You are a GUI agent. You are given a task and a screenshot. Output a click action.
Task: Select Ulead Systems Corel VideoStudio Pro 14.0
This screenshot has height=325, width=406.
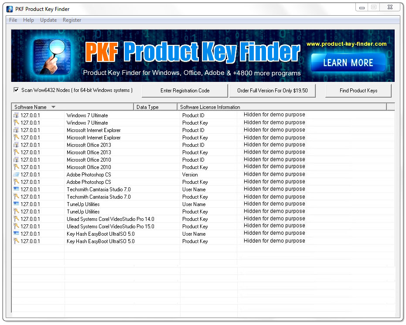tap(110, 219)
